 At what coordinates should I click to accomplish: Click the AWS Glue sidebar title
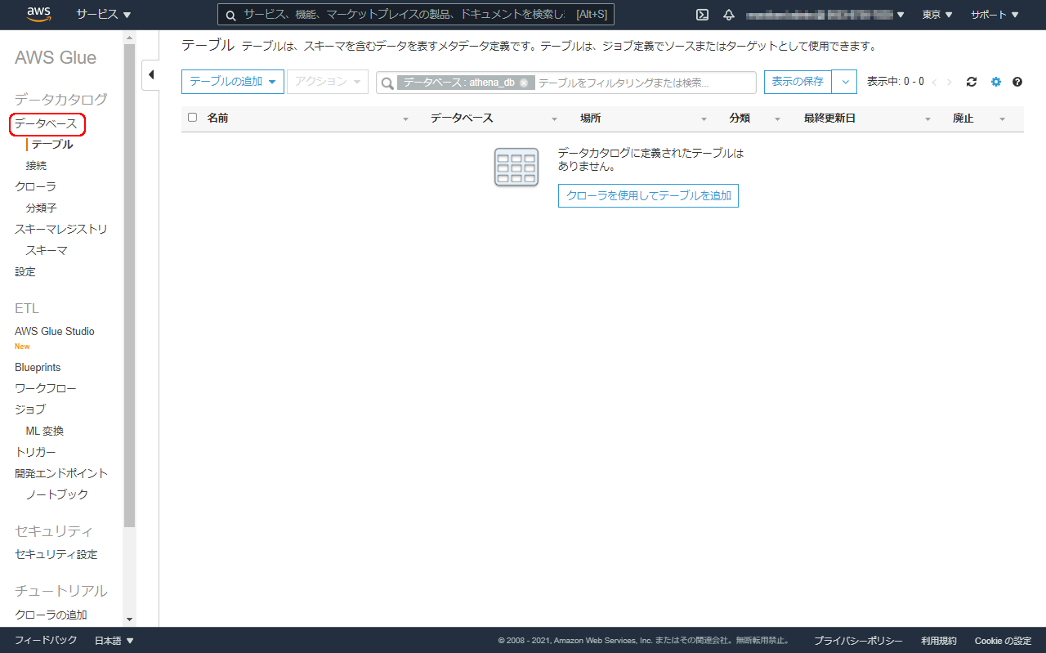(56, 57)
